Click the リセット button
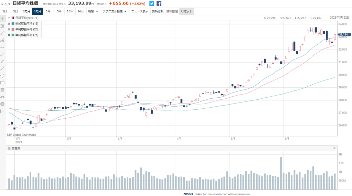This screenshot has width=352, height=196. [x=186, y=11]
